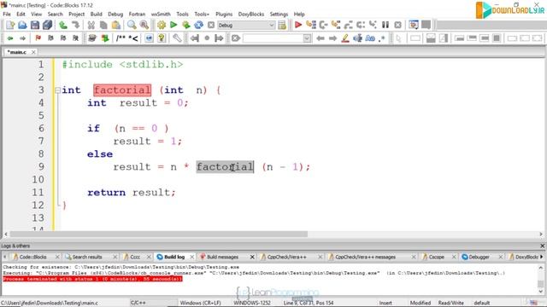This screenshot has height=307, width=547.
Task: Save all files icon in toolbar
Action: 48,25
